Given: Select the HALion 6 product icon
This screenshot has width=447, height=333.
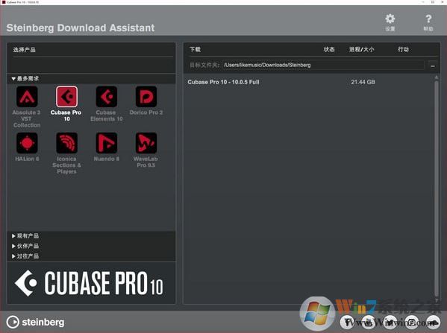Looking at the screenshot, I should [27, 143].
